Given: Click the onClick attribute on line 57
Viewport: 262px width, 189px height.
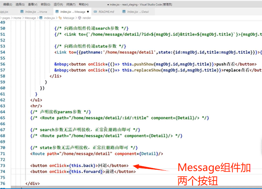Looking at the screenshot, I should click(x=97, y=70).
